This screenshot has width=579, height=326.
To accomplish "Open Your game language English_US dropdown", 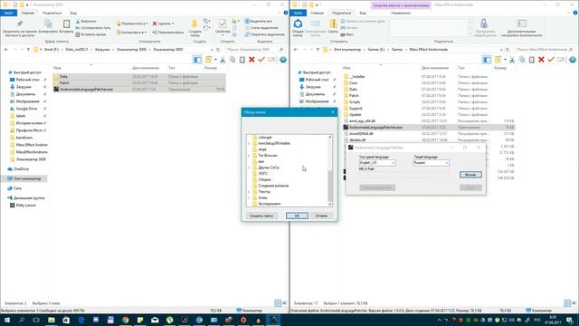I will tap(377, 163).
